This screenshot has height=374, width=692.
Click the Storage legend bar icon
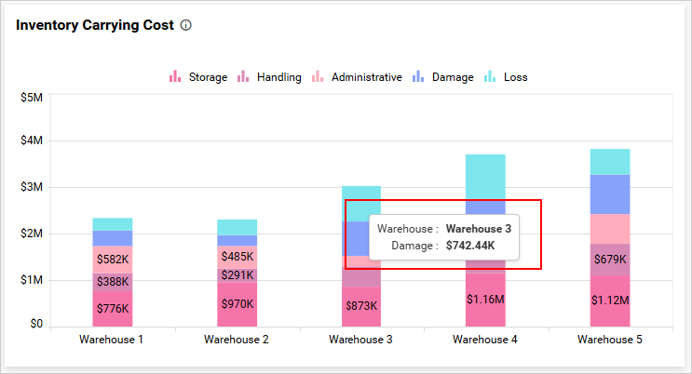click(x=174, y=77)
